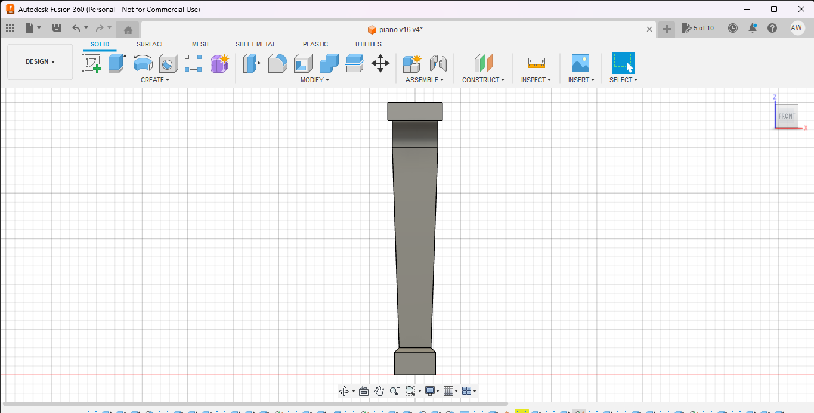Open the Display Settings dropdown
This screenshot has height=413, width=814.
point(432,391)
